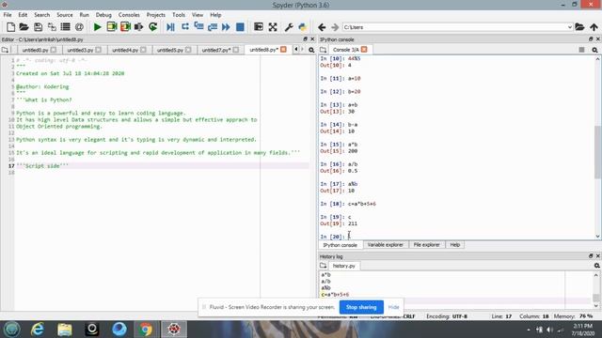Click the debug step return icon
This screenshot has height=338, width=602.
pos(213,27)
